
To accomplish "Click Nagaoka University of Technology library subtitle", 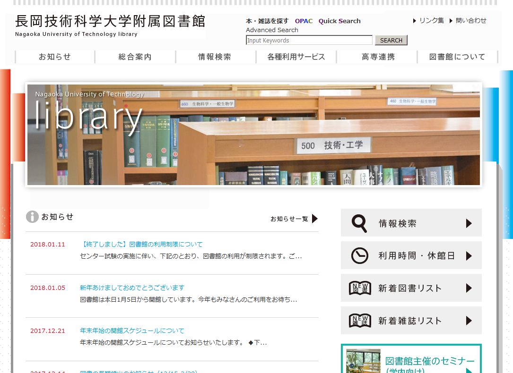I will click(x=76, y=34).
